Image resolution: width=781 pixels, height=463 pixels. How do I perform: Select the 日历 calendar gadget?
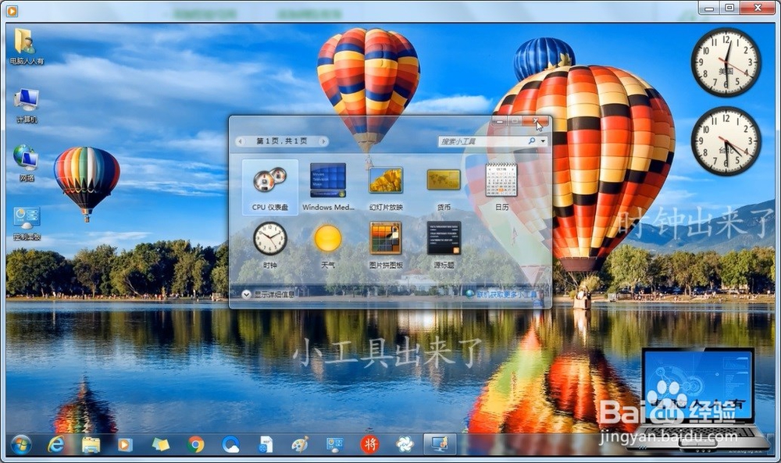501,187
